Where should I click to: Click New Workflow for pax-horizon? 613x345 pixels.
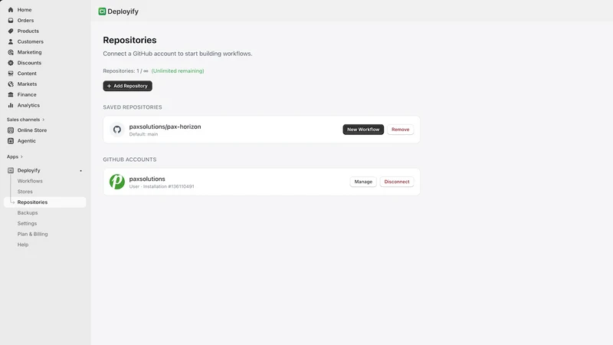point(363,130)
